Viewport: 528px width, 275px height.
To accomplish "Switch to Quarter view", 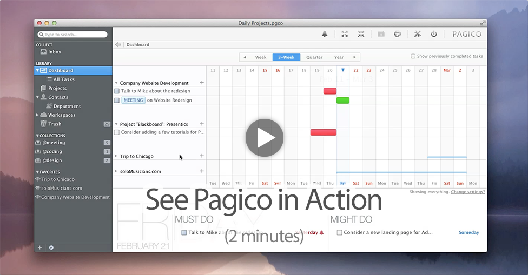I will click(314, 57).
